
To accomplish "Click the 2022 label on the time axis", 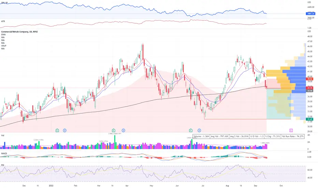I will coord(51,186).
